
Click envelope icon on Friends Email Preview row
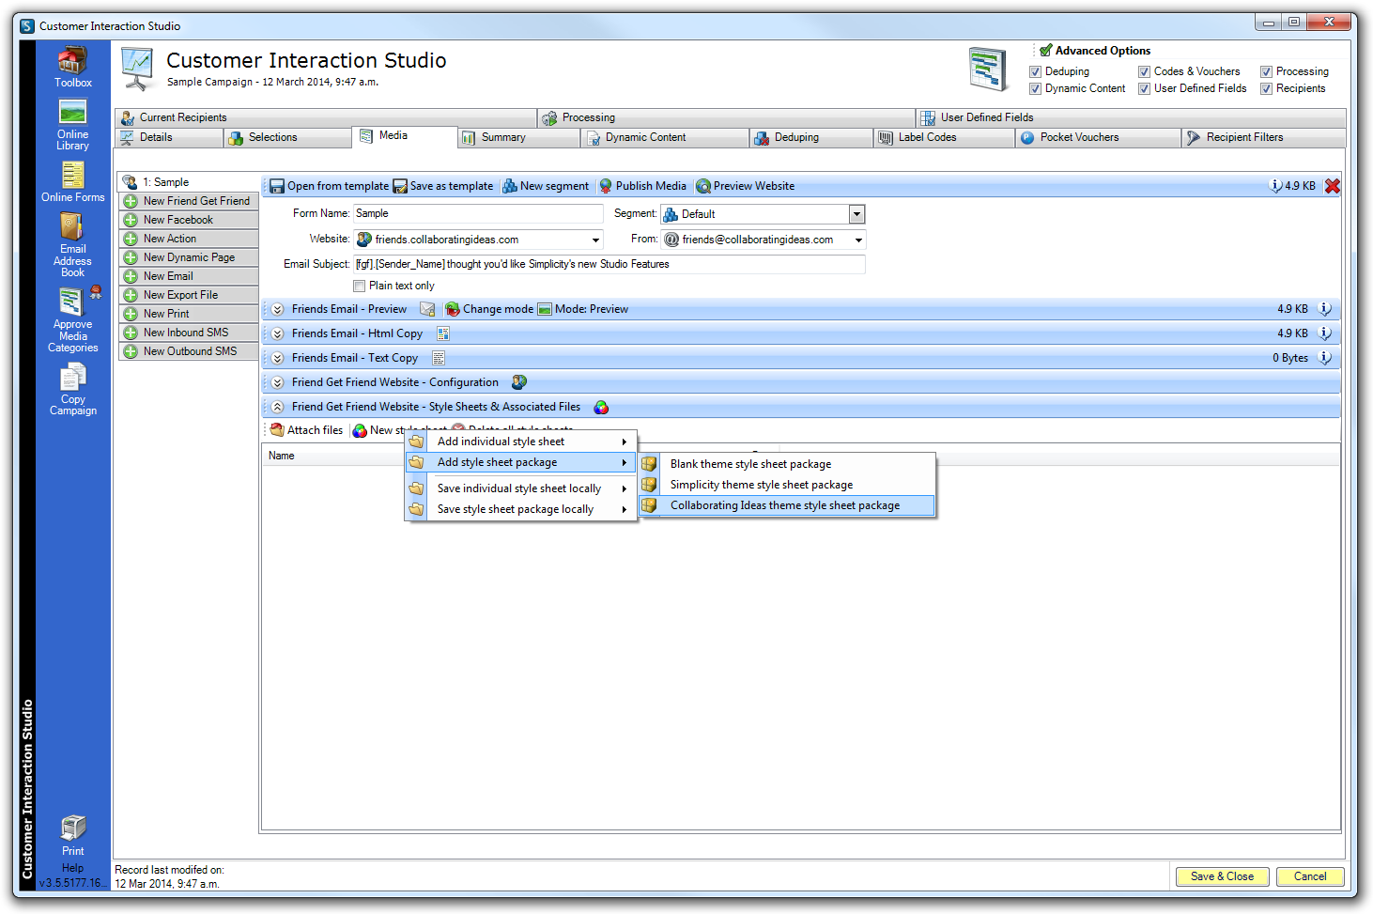pos(427,309)
